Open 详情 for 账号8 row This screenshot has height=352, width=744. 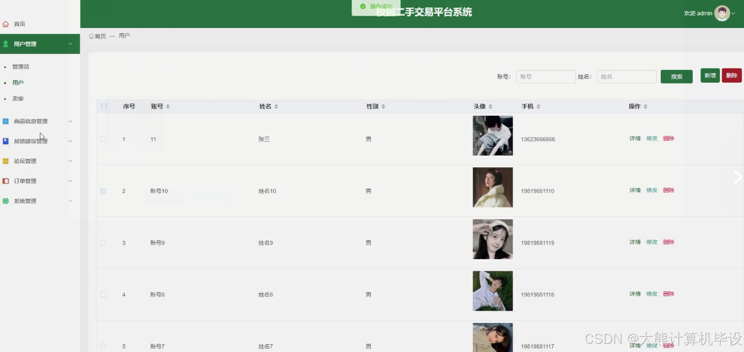tap(635, 294)
